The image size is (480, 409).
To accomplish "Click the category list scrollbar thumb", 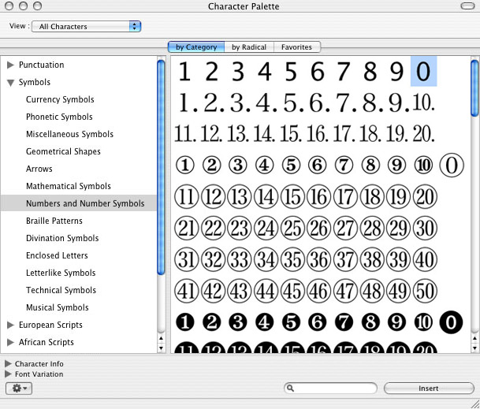I will pos(161,167).
